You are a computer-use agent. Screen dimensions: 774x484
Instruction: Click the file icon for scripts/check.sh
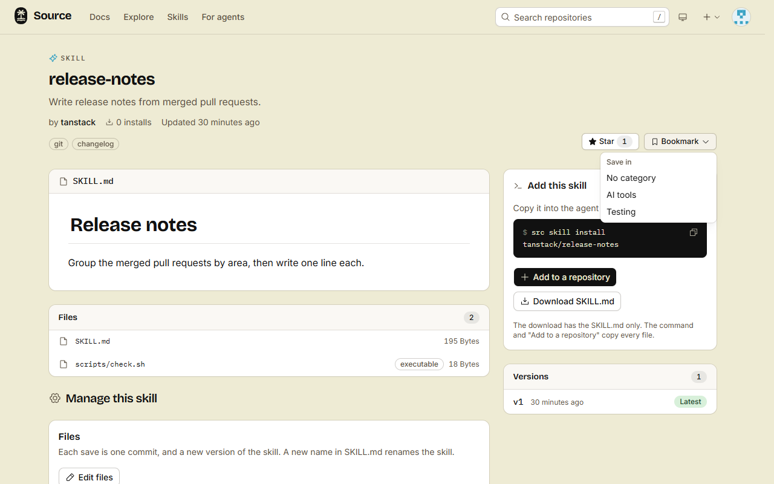(x=63, y=364)
